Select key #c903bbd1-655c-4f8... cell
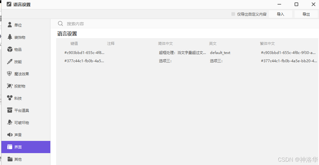Viewport: 319px width, 165px height. click(84, 53)
